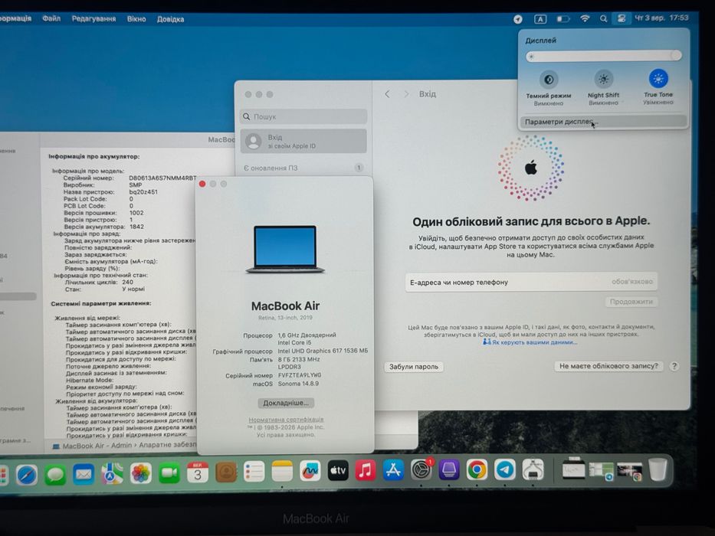Click cycle count value 240
The image size is (715, 536).
pyautogui.click(x=127, y=282)
